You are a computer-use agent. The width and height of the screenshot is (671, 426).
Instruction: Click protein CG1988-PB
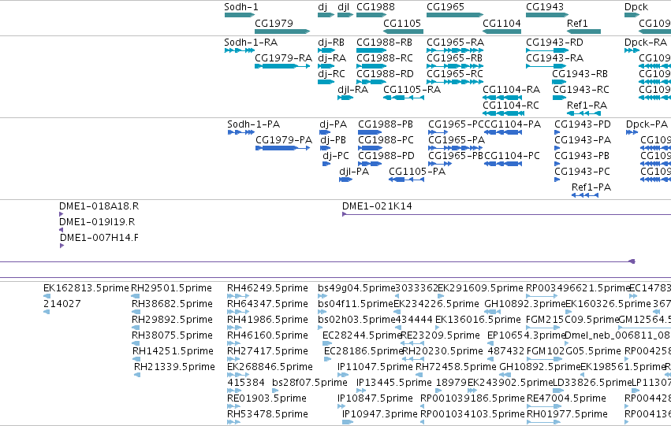point(370,132)
